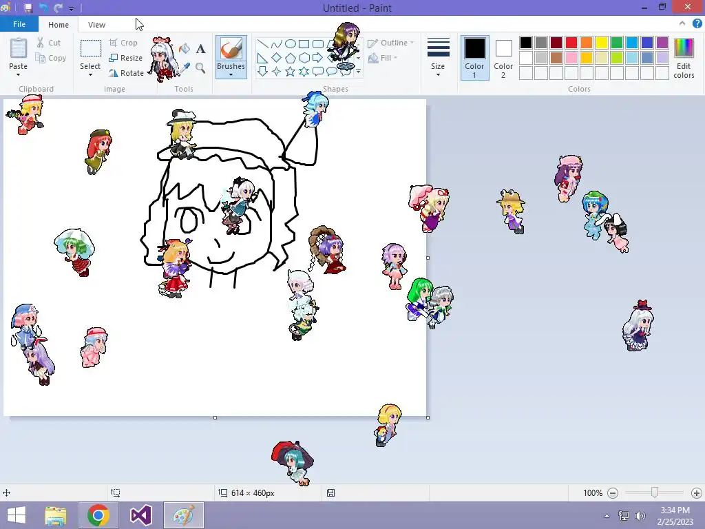The height and width of the screenshot is (529, 705).
Task: Open the File menu
Action: pyautogui.click(x=19, y=24)
